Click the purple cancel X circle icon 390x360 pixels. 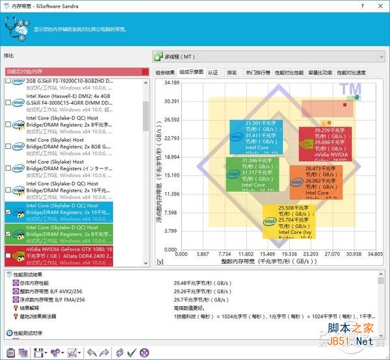[144, 353]
